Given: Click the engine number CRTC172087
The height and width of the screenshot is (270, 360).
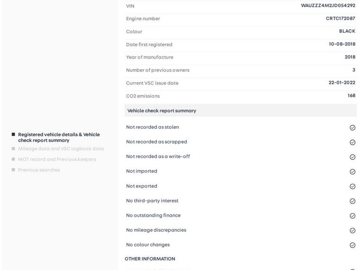Looking at the screenshot, I should 340,19.
